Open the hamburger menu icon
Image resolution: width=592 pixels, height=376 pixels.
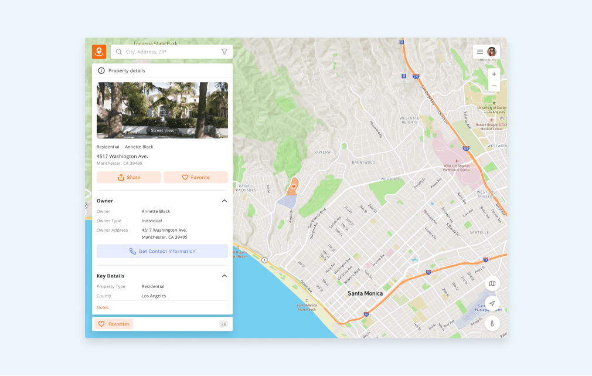click(x=480, y=52)
